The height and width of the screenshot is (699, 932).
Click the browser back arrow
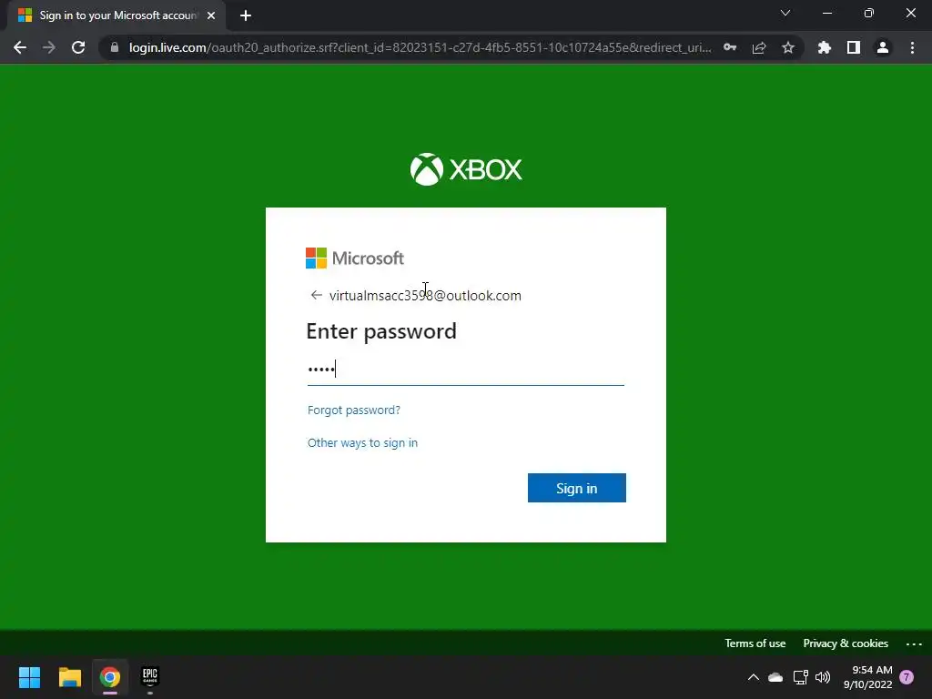[x=20, y=47]
